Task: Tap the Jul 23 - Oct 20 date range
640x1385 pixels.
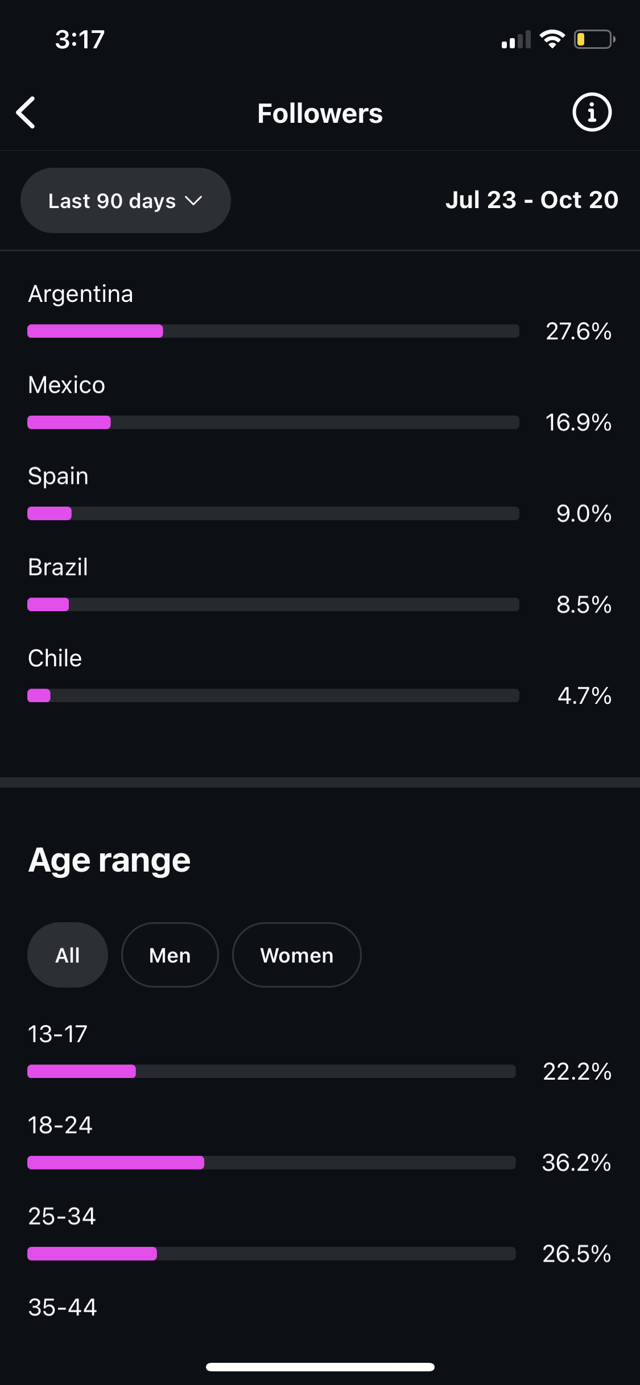Action: point(531,200)
